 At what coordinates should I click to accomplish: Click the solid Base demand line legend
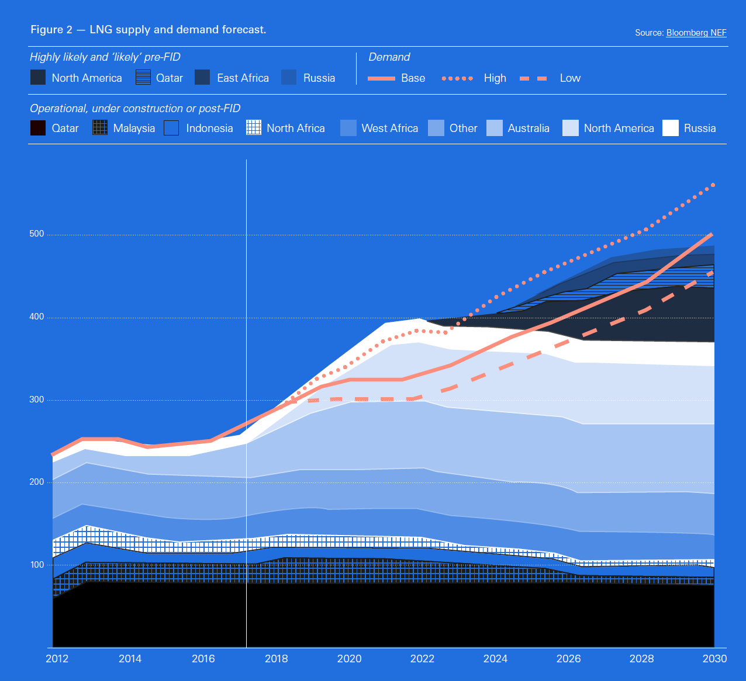[381, 78]
